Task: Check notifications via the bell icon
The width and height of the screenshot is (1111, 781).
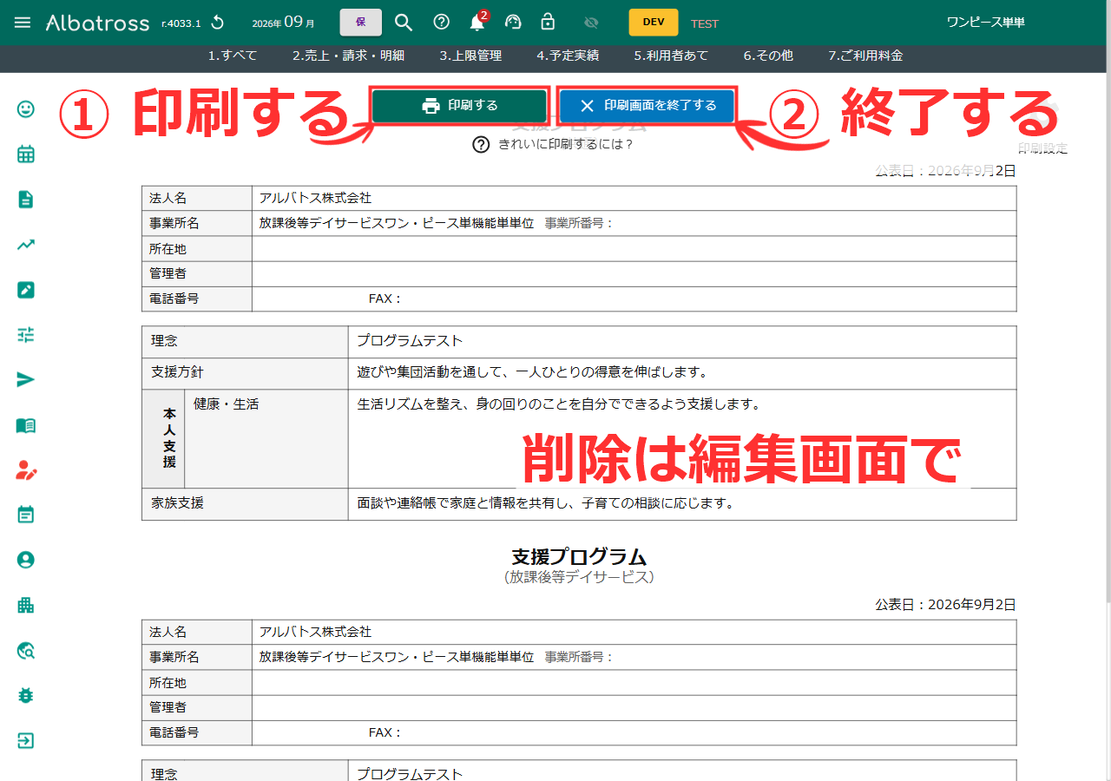Action: point(477,23)
